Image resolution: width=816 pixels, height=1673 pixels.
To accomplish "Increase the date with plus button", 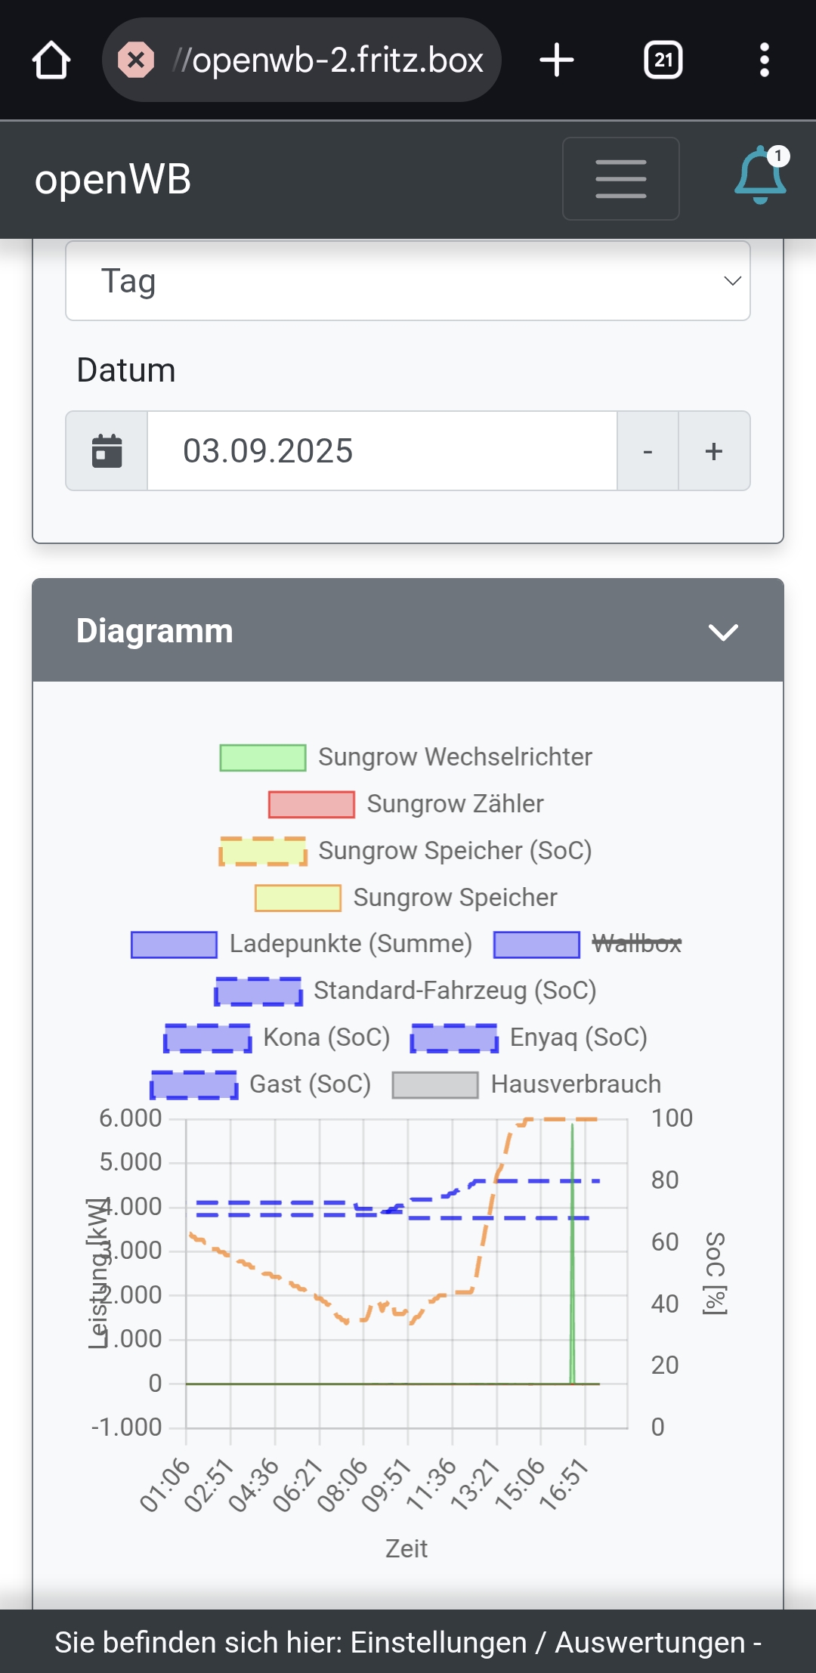I will (714, 451).
